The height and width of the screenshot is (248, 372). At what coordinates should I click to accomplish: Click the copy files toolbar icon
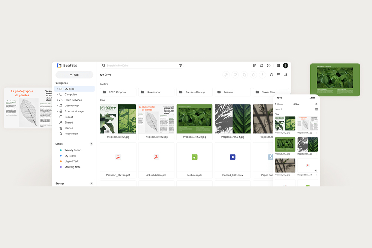click(244, 75)
